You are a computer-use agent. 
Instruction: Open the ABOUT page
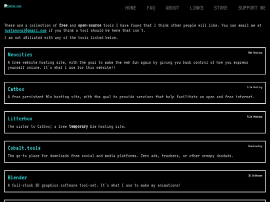pyautogui.click(x=172, y=8)
